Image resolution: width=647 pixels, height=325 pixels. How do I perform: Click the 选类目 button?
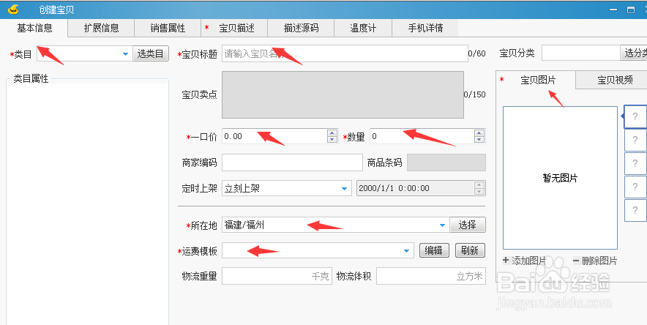151,53
